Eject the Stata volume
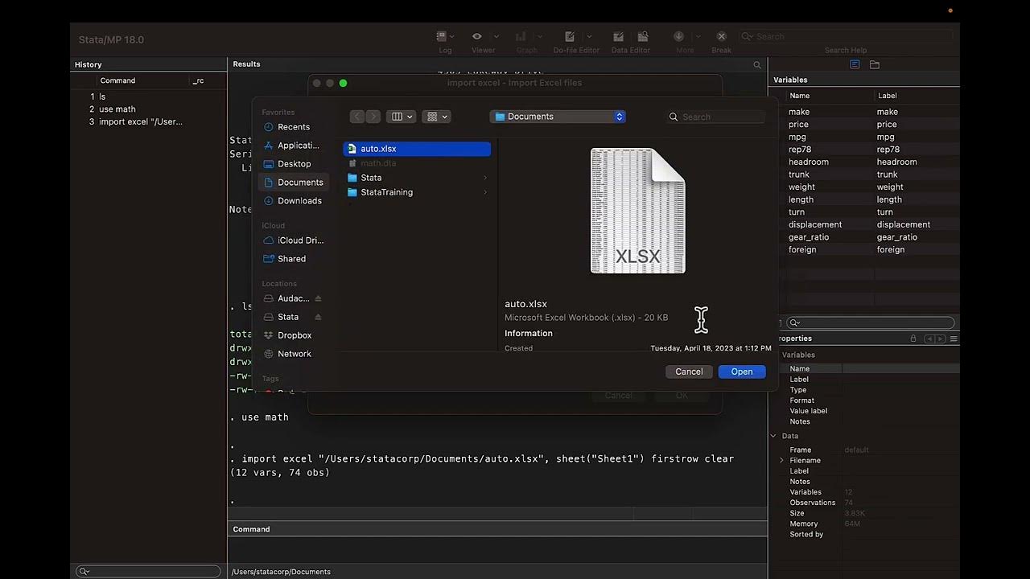The height and width of the screenshot is (579, 1030). coord(318,317)
